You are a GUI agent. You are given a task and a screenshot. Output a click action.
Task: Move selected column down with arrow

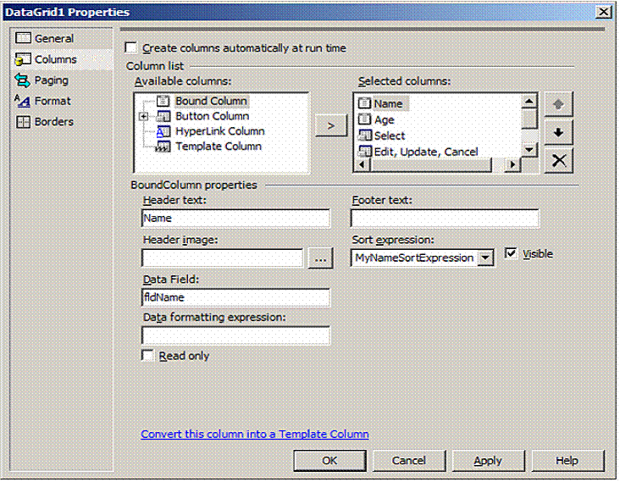click(x=558, y=132)
